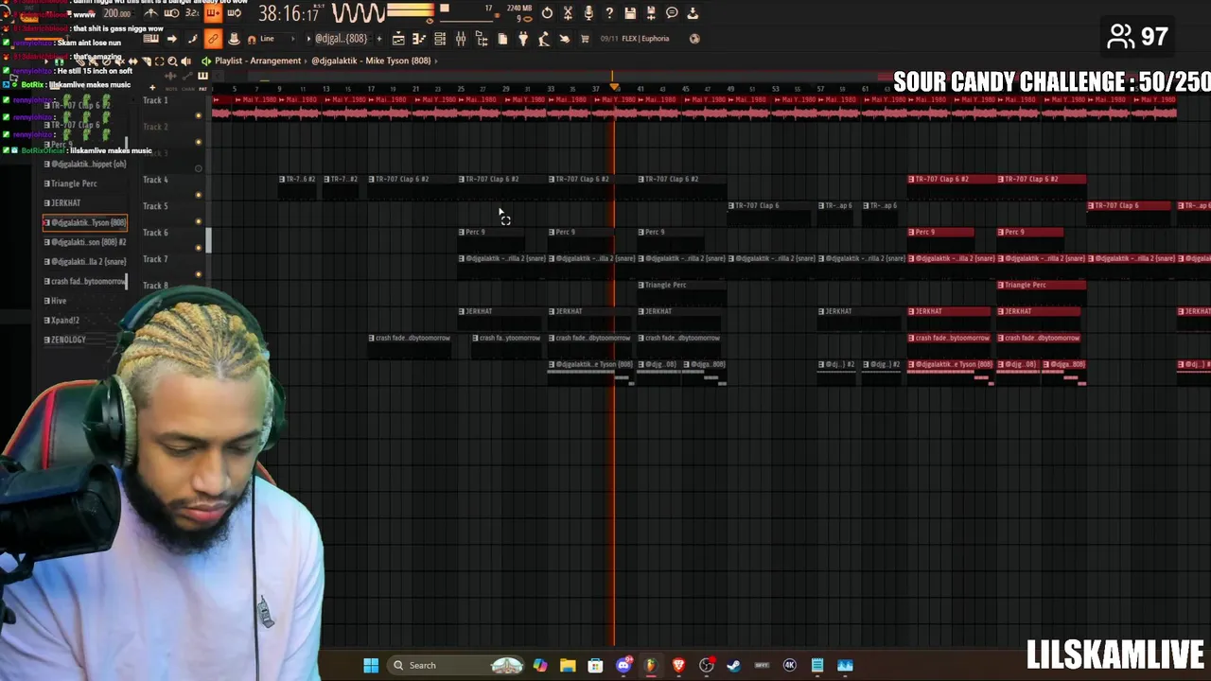Open the @djgal..{808} pattern selector
1211x681 pixels.
click(x=341, y=39)
